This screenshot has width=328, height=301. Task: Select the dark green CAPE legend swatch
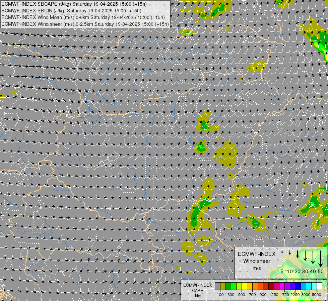click(x=228, y=286)
